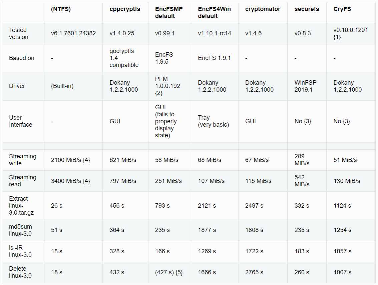Image resolution: width=378 pixels, height=285 pixels.
Task: Click the (NTFS) column header
Action: coord(61,9)
